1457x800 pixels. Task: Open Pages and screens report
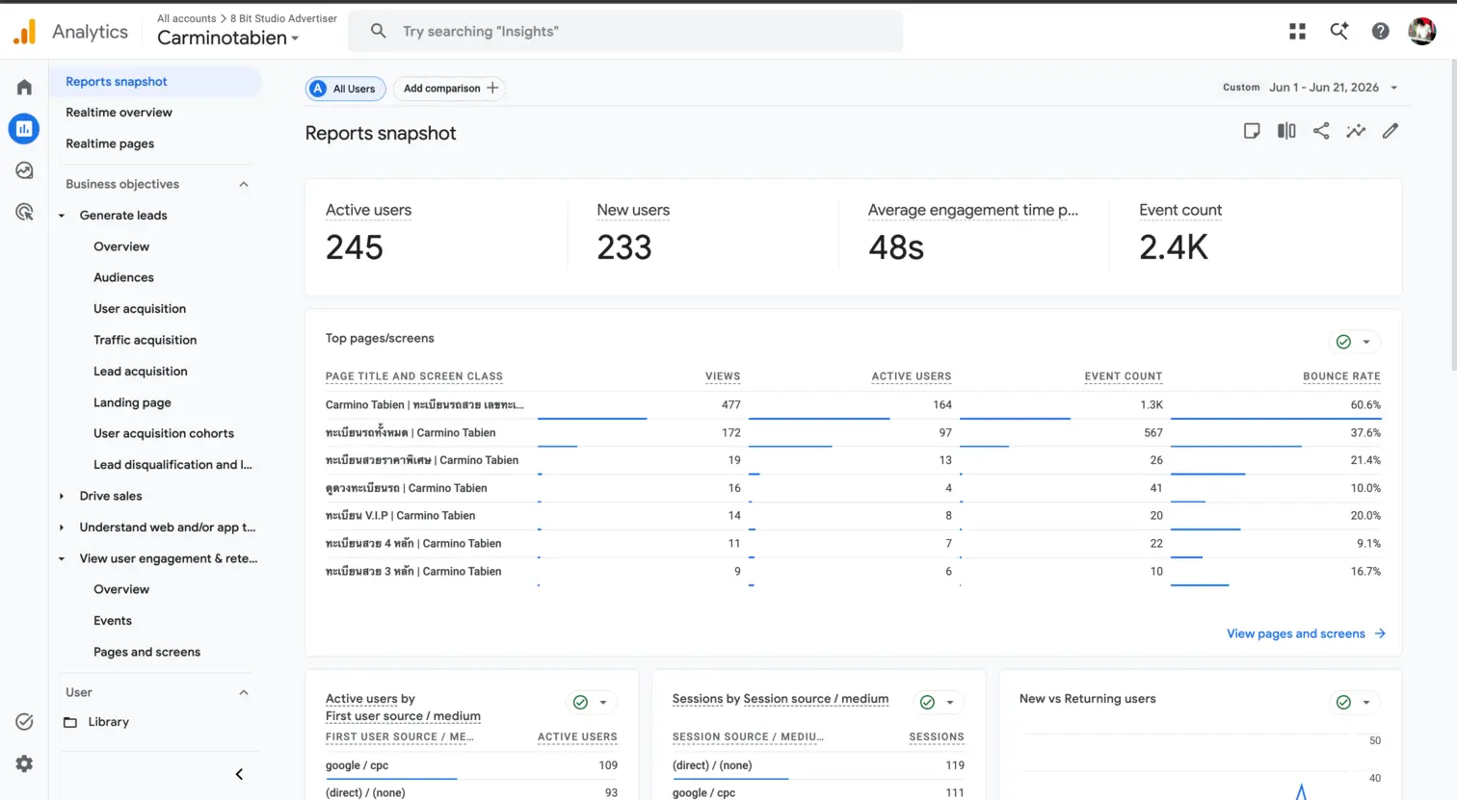(146, 652)
